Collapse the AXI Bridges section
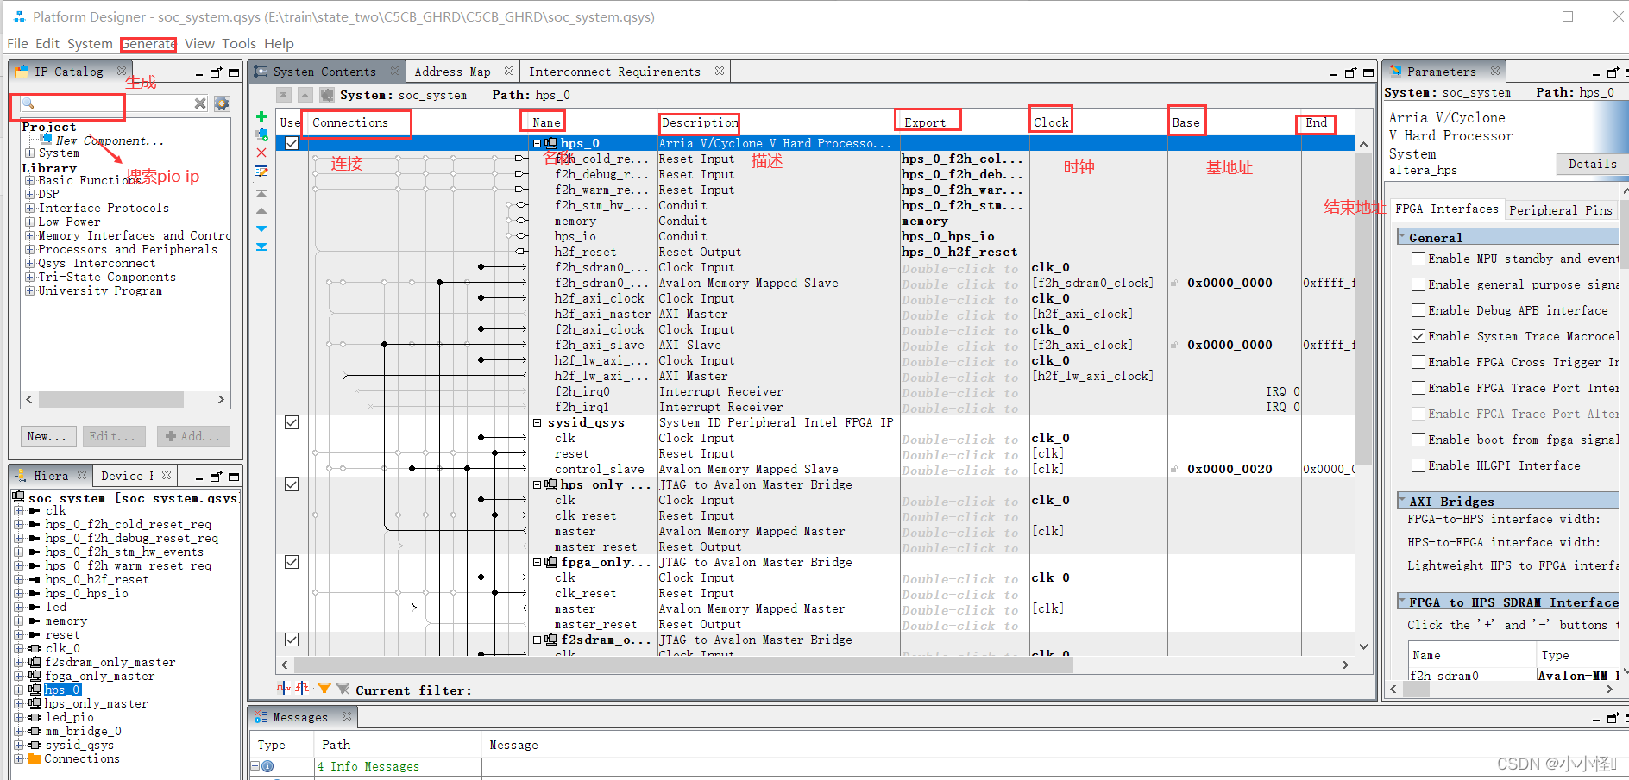The image size is (1629, 780). tap(1402, 501)
